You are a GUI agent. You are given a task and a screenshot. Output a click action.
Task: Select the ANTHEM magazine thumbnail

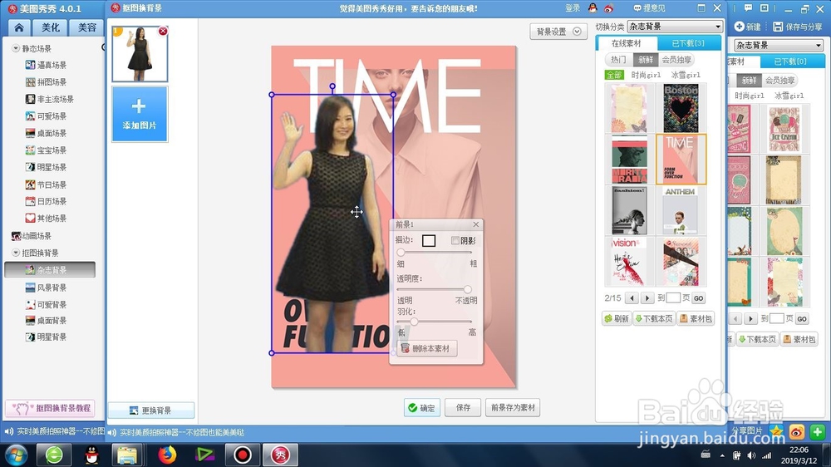tap(680, 210)
